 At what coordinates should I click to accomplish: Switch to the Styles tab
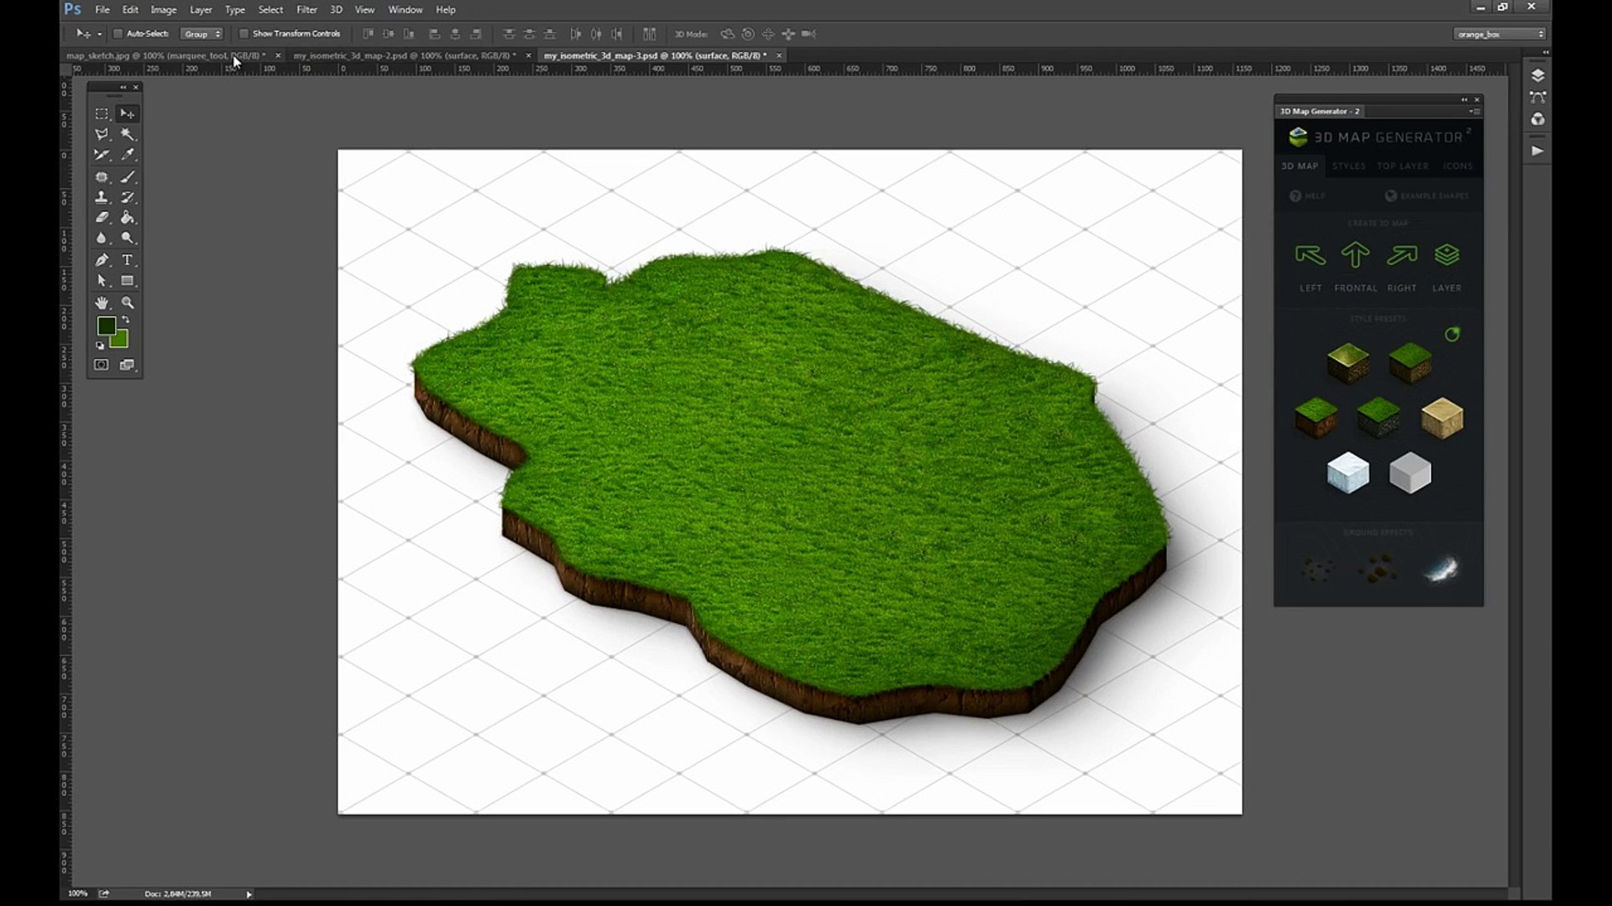point(1348,166)
